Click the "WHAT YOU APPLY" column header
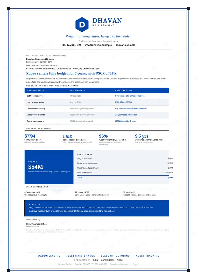 click(x=35, y=90)
